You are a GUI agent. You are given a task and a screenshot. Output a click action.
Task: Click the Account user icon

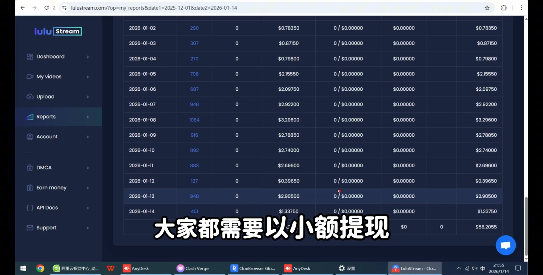click(30, 137)
